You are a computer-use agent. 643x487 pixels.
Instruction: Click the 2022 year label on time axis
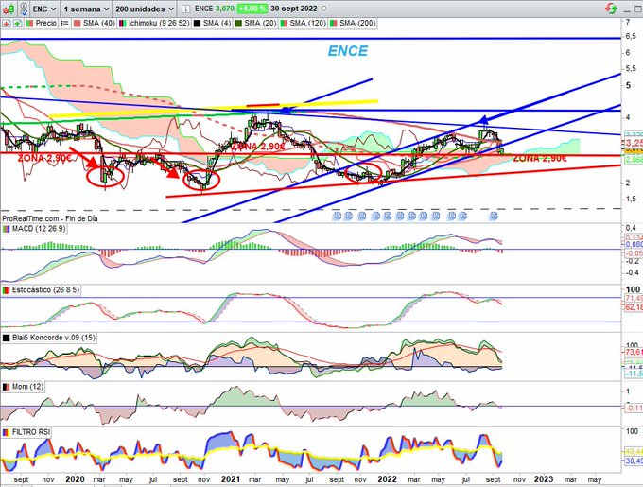387,479
